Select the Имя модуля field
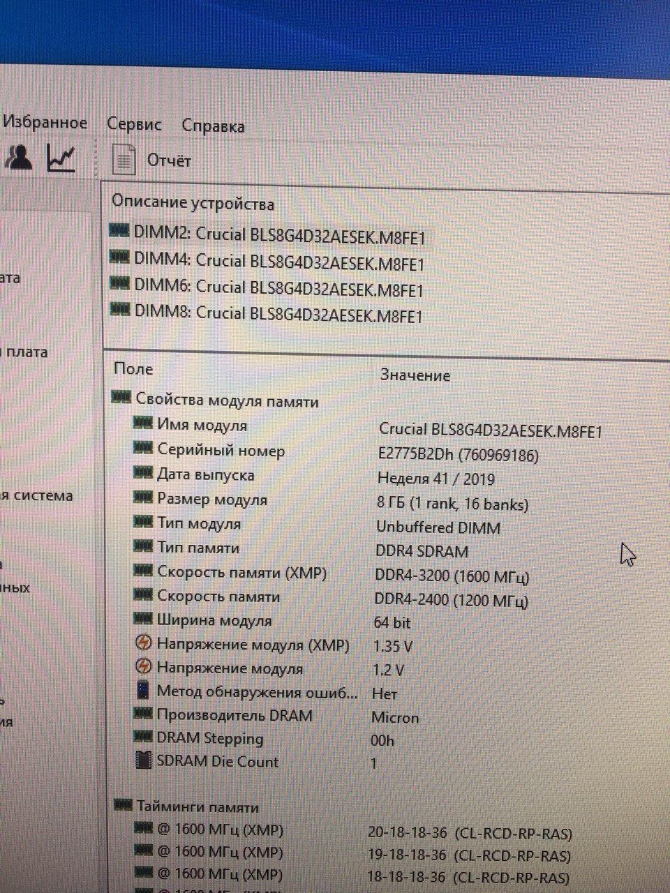This screenshot has height=893, width=670. (202, 425)
